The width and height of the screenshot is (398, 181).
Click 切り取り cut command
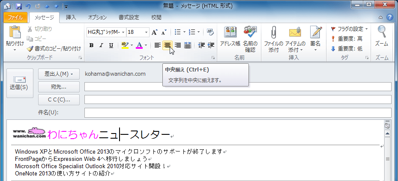point(39,29)
